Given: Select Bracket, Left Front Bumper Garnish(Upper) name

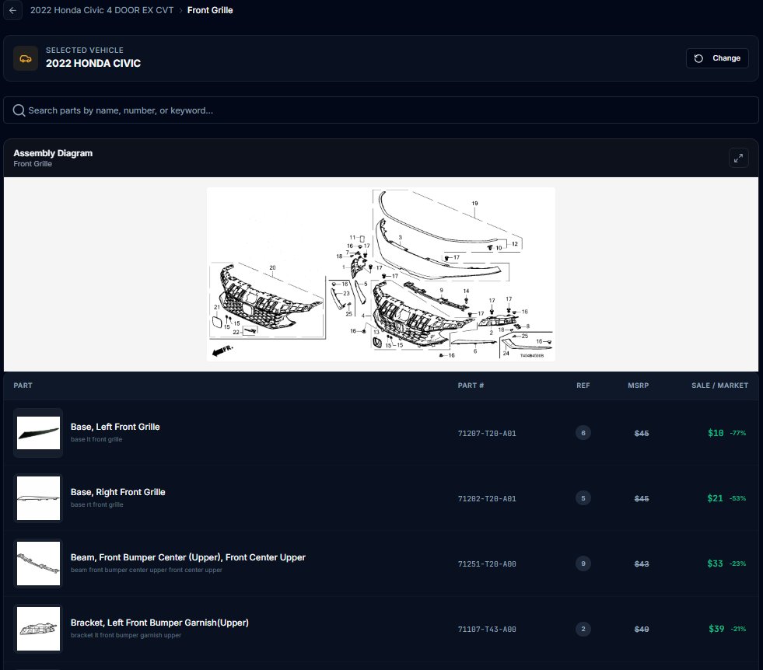Looking at the screenshot, I should tap(159, 623).
